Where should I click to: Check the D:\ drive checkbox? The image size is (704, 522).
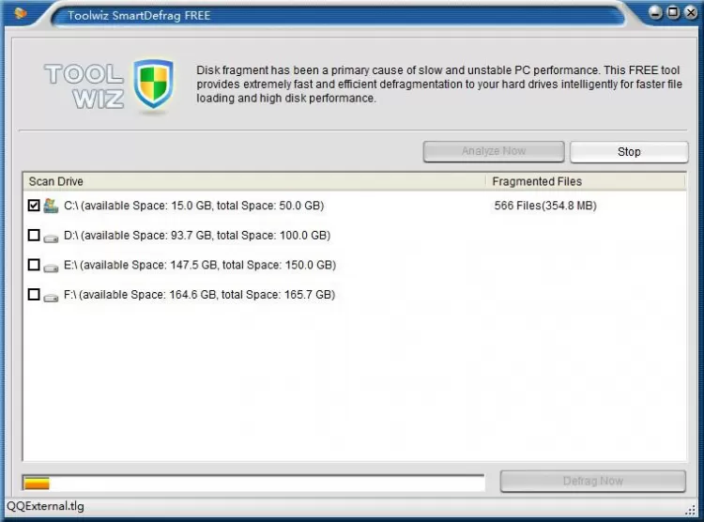(x=34, y=235)
